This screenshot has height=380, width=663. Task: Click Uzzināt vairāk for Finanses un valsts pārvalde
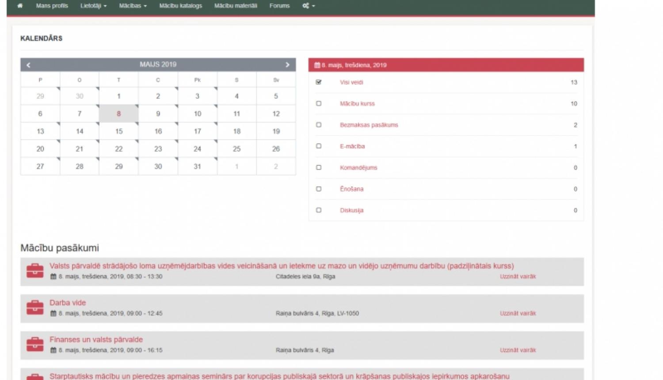click(518, 350)
